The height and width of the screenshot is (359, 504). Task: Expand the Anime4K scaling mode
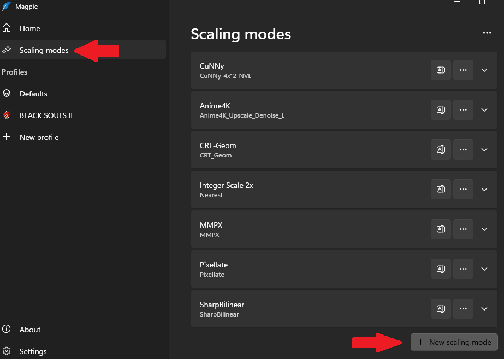click(484, 110)
